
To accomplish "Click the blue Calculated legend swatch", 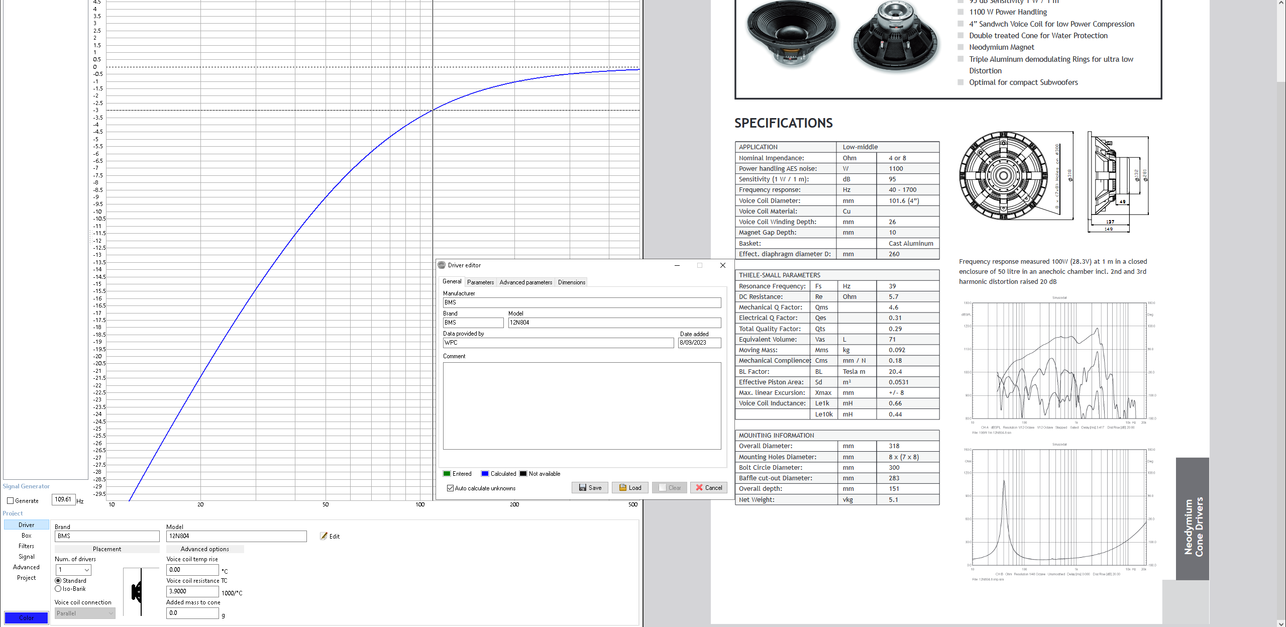I will click(x=485, y=474).
